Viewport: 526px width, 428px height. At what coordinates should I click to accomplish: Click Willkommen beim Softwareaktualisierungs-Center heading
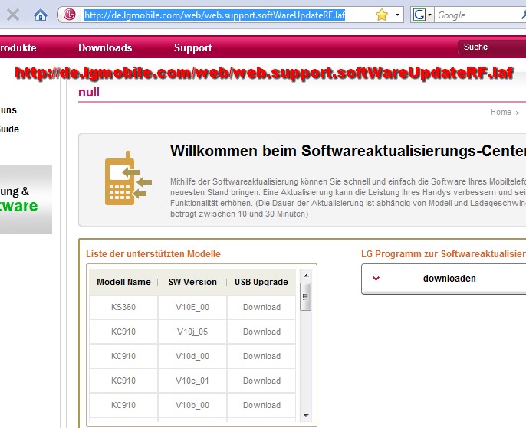pyautogui.click(x=348, y=151)
